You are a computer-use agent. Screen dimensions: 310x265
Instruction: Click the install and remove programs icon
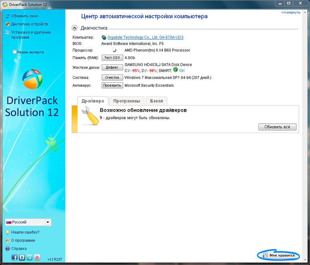pyautogui.click(x=7, y=32)
